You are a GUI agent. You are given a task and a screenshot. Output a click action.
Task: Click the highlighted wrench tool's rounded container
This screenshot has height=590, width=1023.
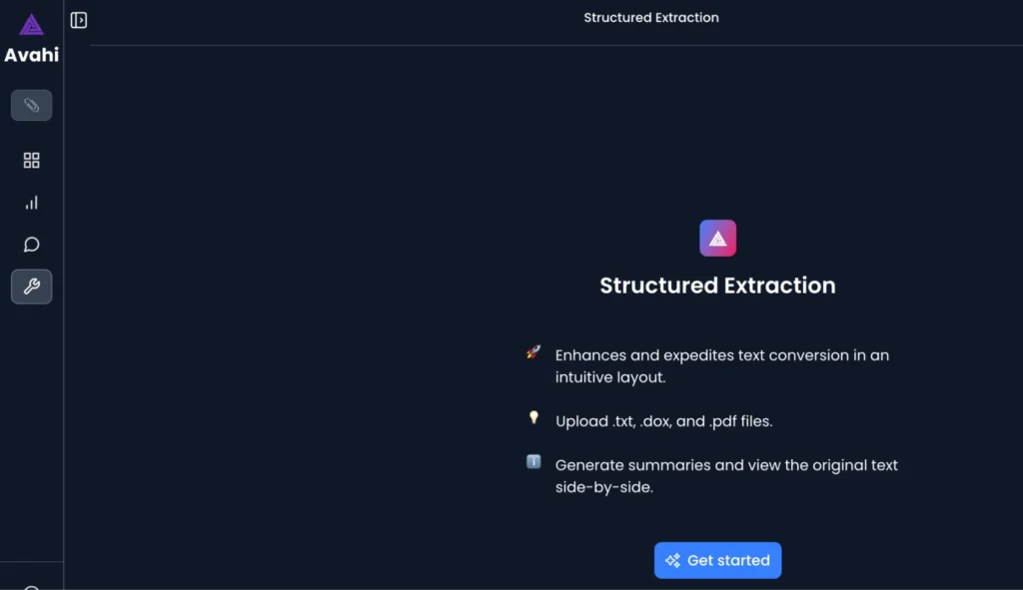point(31,287)
